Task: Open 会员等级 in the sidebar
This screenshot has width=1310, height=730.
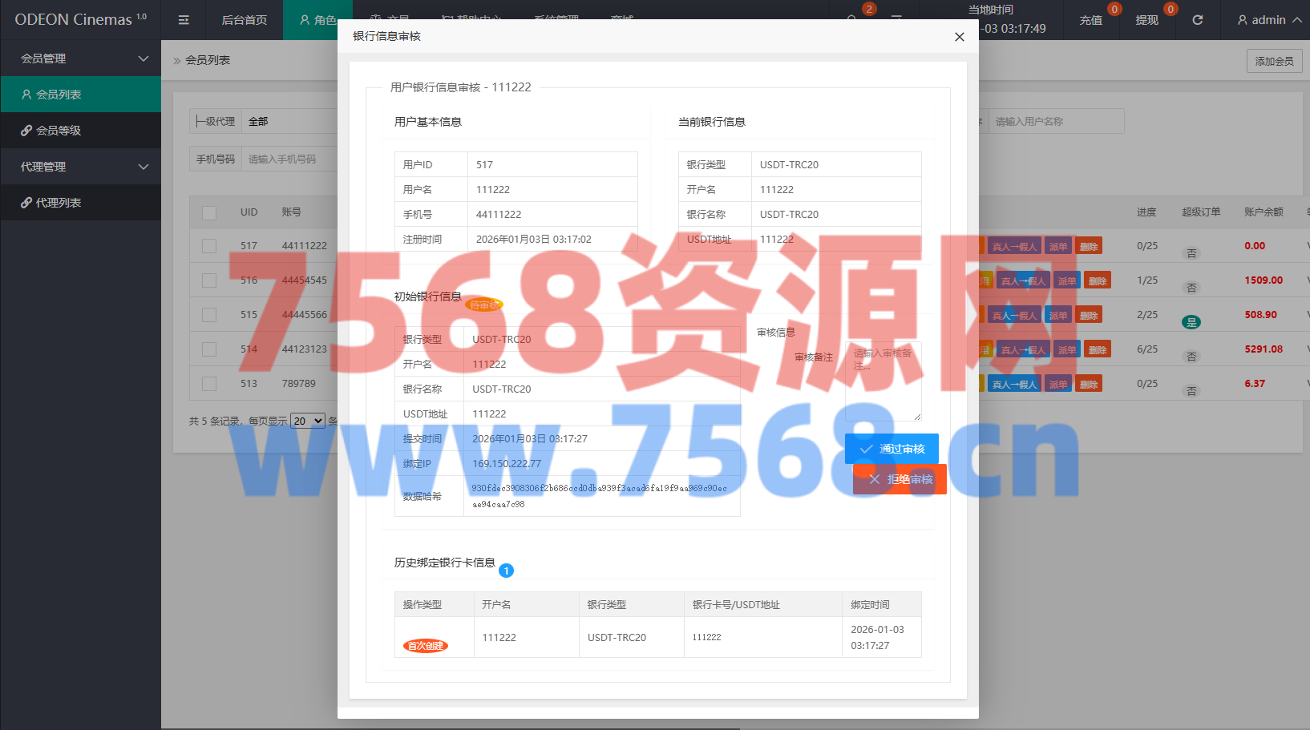Action: pos(59,131)
